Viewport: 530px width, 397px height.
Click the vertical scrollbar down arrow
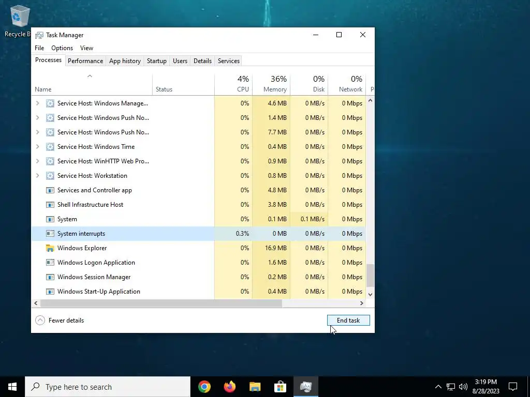point(370,294)
